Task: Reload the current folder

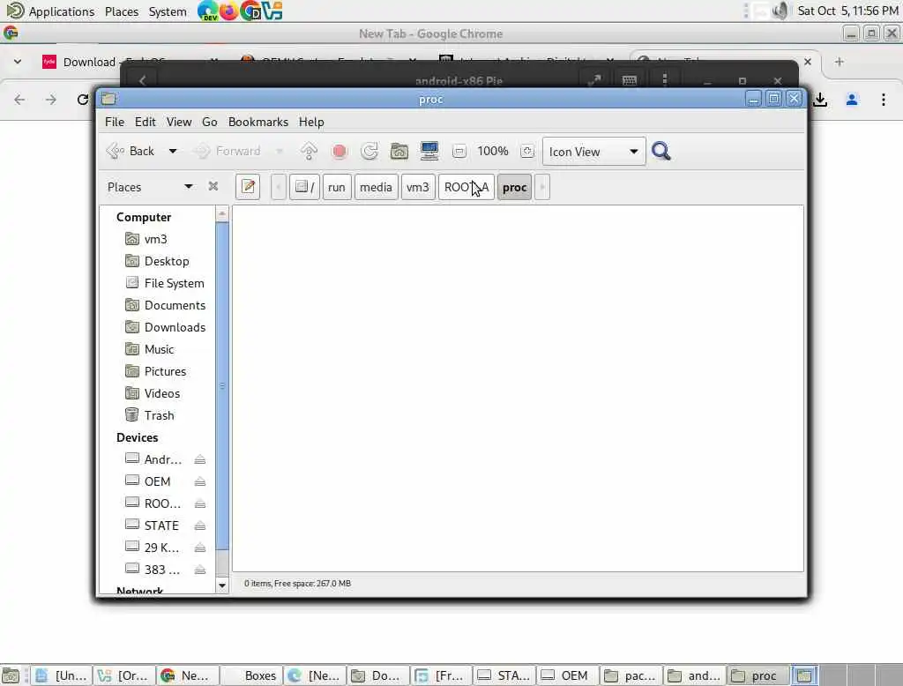Action: coord(369,151)
